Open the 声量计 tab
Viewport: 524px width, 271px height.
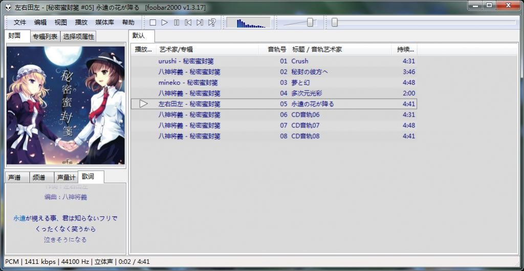(x=66, y=177)
